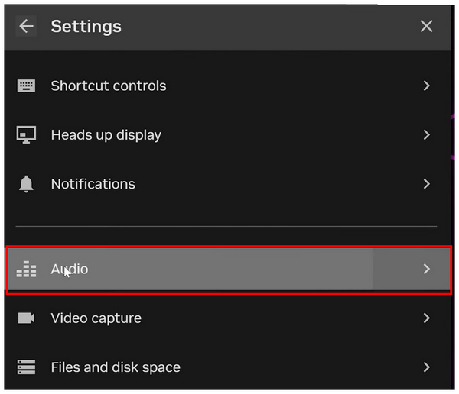Viewport: 459px width, 394px height.
Task: Expand Files and disk space chevron
Action: (x=427, y=367)
